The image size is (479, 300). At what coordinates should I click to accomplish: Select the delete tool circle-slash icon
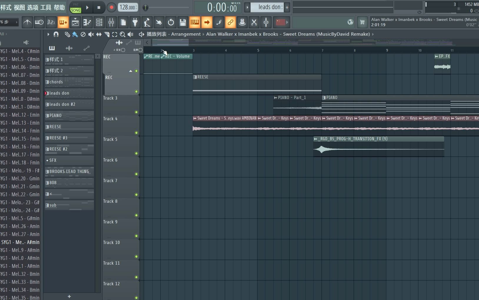[83, 34]
